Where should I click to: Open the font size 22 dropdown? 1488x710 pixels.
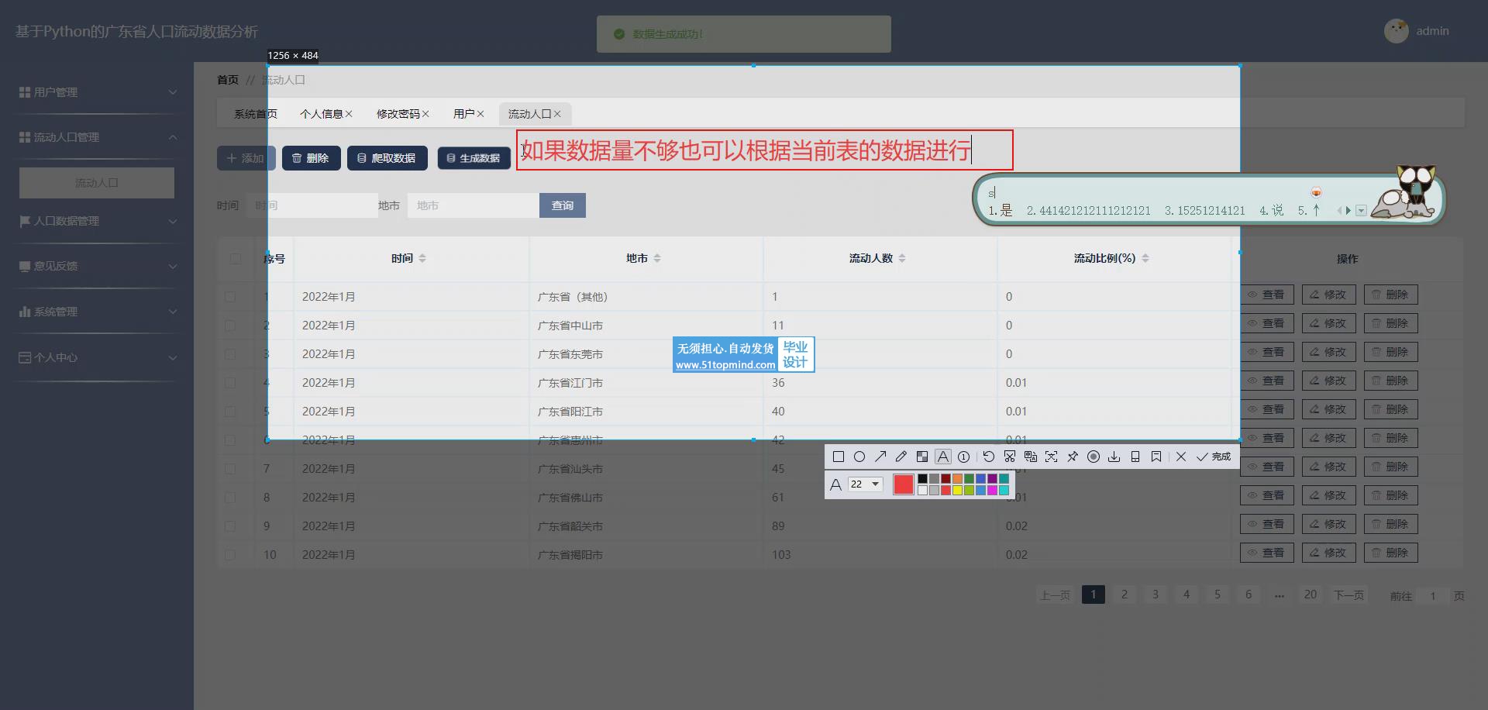865,484
